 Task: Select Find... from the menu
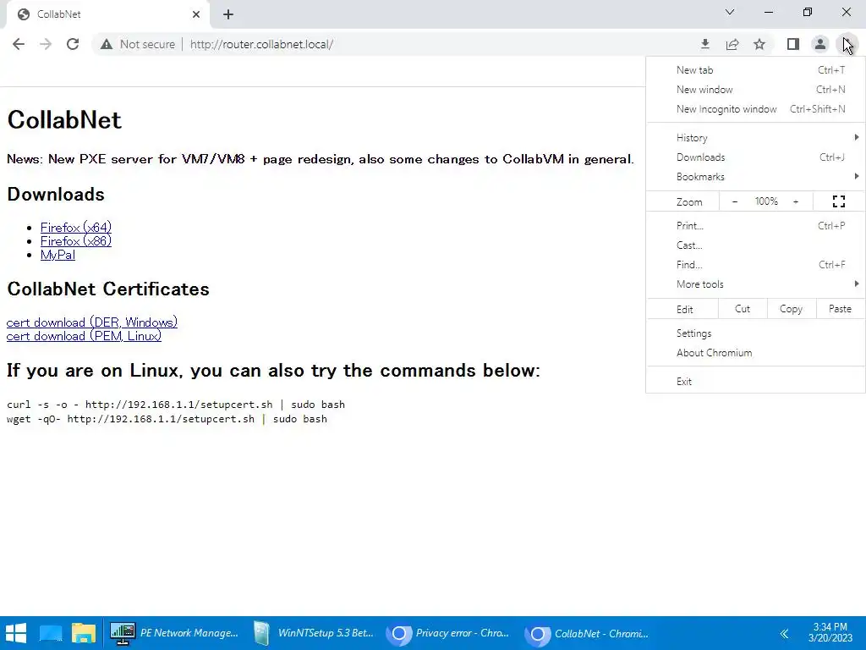pyautogui.click(x=755, y=264)
